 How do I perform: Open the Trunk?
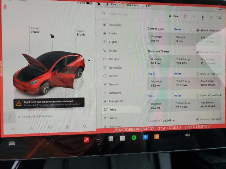coord(81,33)
